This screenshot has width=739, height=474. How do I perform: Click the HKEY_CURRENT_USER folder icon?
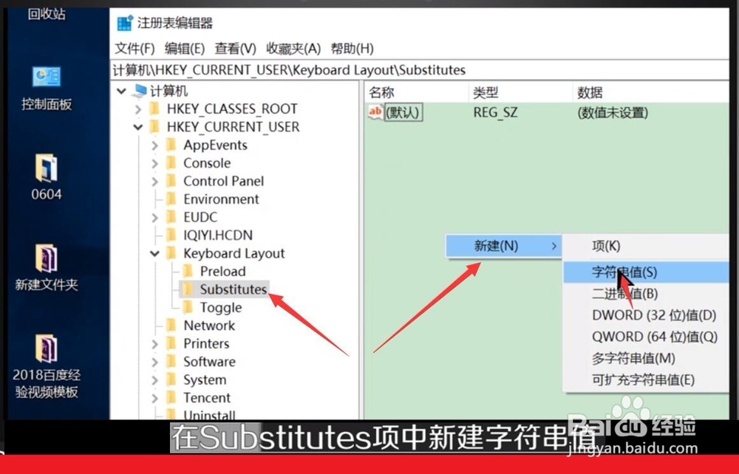[x=154, y=126]
